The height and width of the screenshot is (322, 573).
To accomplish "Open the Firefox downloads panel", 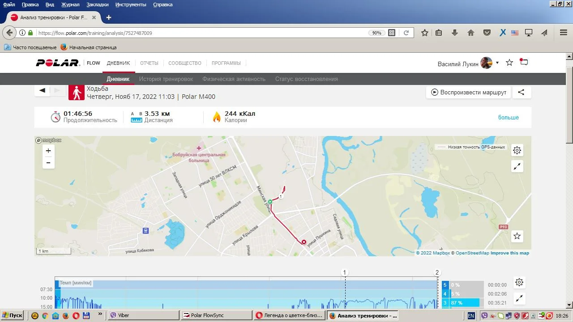I will [455, 33].
